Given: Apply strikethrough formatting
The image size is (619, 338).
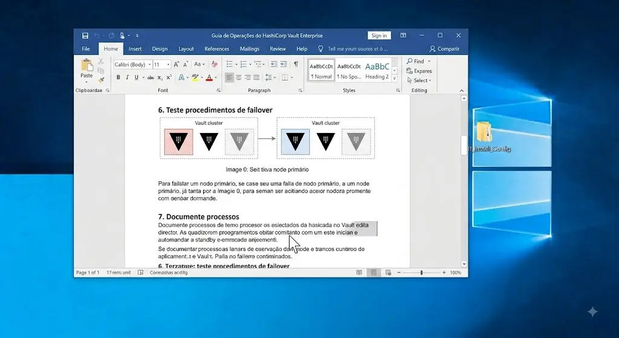Looking at the screenshot, I should pyautogui.click(x=151, y=78).
